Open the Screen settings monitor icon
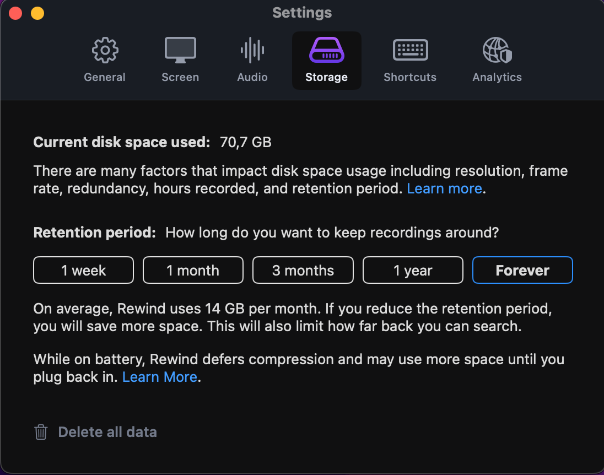The image size is (604, 475). click(x=180, y=50)
